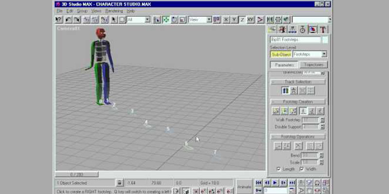389x194 pixels.
Task: Open the Views menu
Action: (96, 11)
